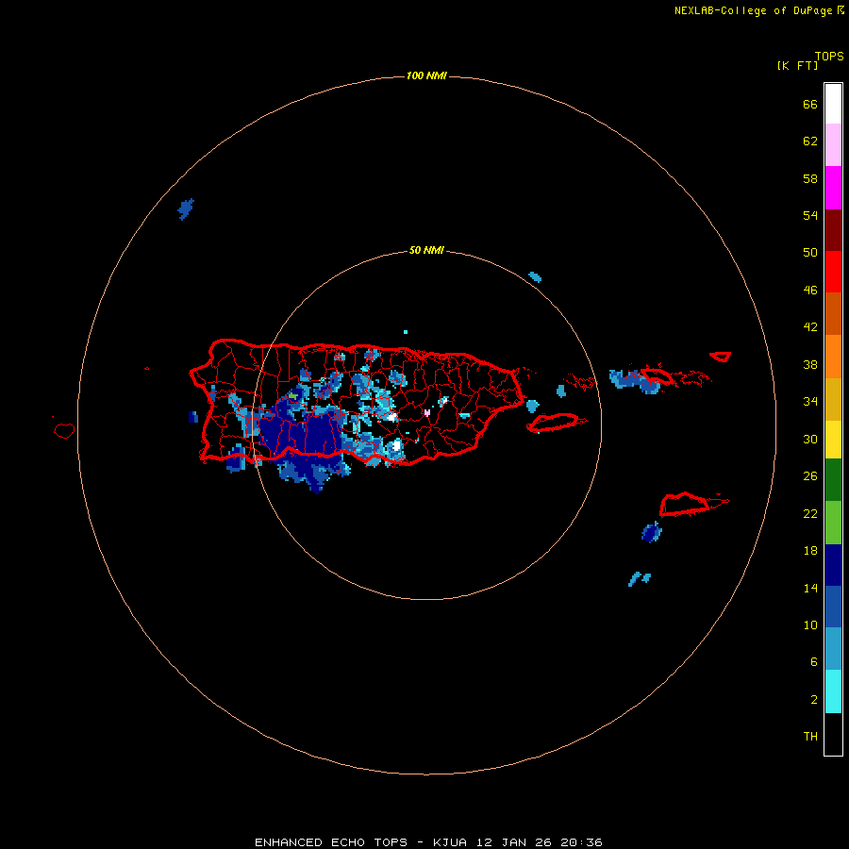
Task: Click the 58 legend value
Action: pos(810,178)
